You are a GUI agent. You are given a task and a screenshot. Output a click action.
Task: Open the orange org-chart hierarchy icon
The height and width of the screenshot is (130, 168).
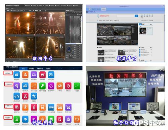[25, 74]
